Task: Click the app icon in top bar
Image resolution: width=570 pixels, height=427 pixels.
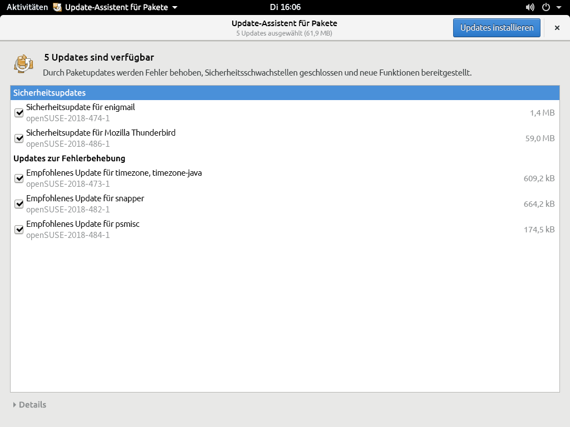Action: click(x=57, y=7)
